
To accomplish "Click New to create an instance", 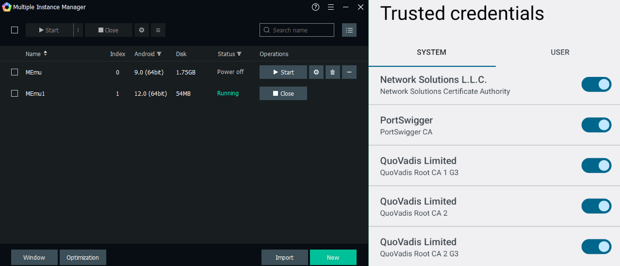I will [333, 257].
